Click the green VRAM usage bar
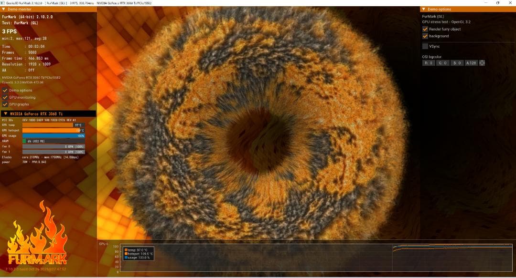 tap(24, 141)
